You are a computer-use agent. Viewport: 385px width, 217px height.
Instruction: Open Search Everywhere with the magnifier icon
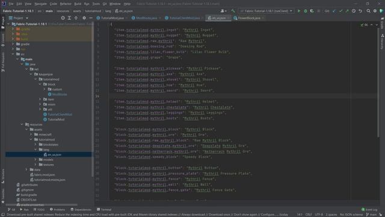(368, 11)
